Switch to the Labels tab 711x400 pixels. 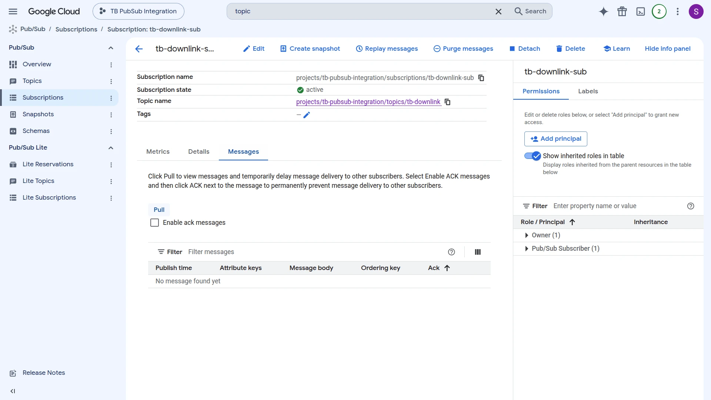pos(588,91)
